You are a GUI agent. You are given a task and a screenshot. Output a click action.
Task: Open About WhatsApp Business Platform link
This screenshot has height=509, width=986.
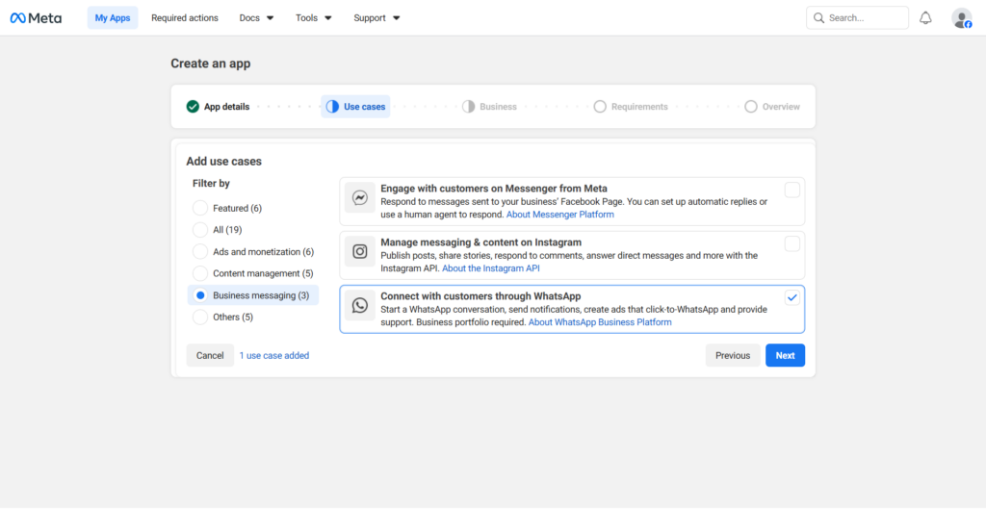600,322
